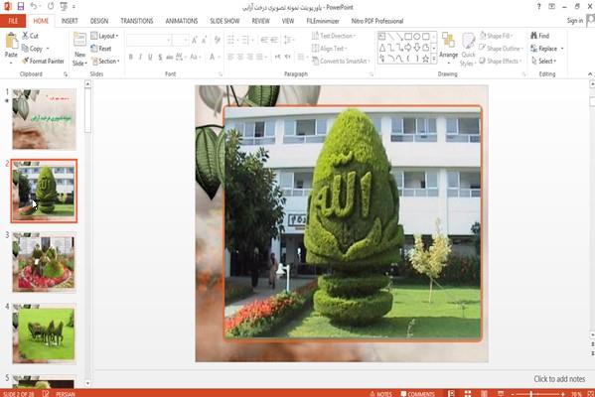Click Shape Effects button

(x=500, y=62)
